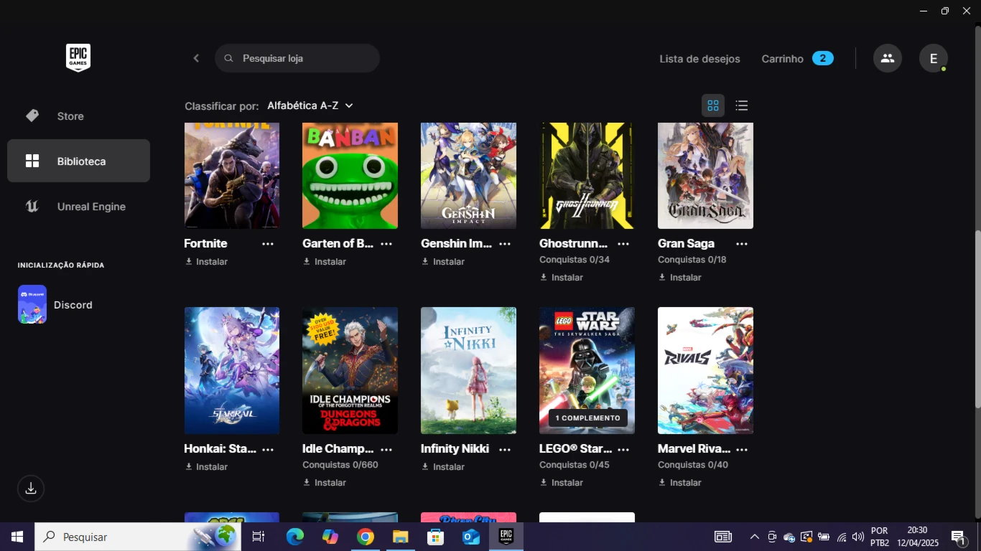Image resolution: width=981 pixels, height=551 pixels.
Task: Install LEGO Star Wars
Action: tap(562, 483)
